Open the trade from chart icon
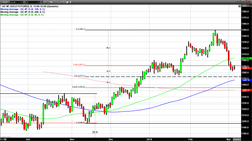Screen dimensions: 252x141 click(x=51, y=2)
